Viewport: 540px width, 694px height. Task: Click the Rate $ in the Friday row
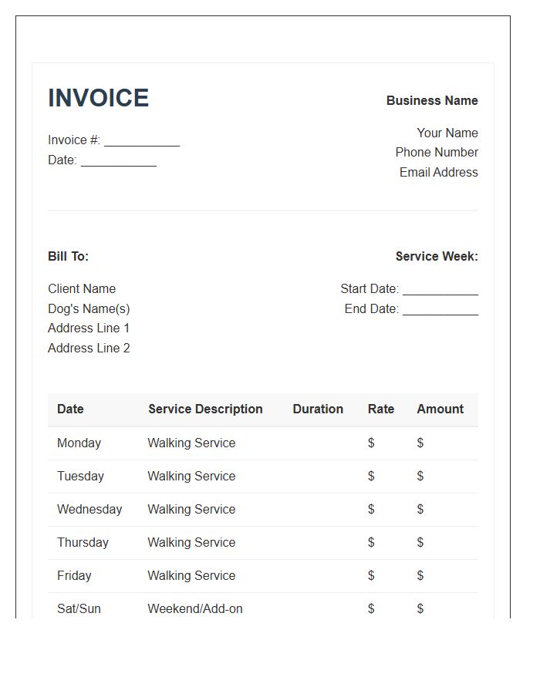371,576
